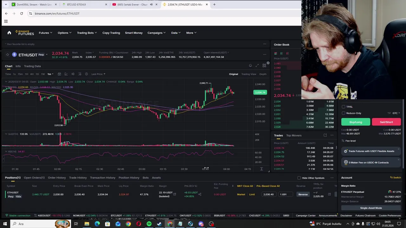The width and height of the screenshot is (406, 228).
Task: Open the TIF GTC dropdown
Action: tap(396, 113)
